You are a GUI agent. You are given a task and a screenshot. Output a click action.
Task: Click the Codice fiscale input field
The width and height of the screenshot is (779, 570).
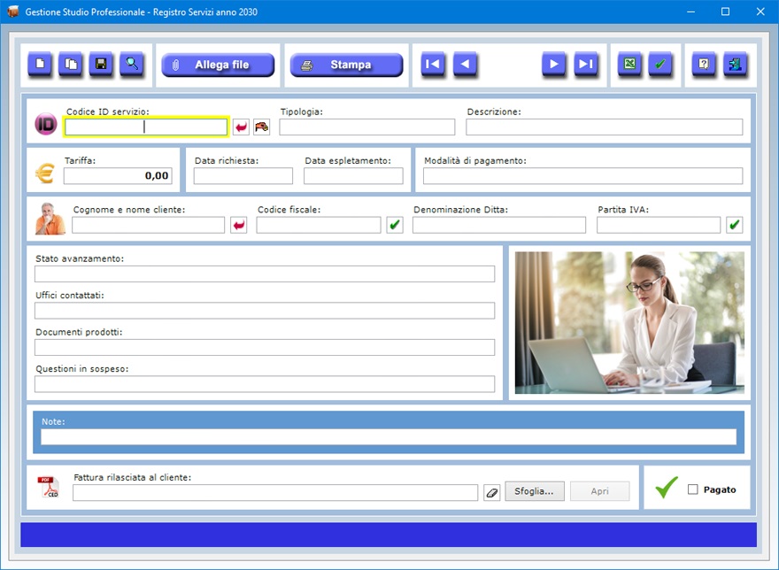coord(319,225)
